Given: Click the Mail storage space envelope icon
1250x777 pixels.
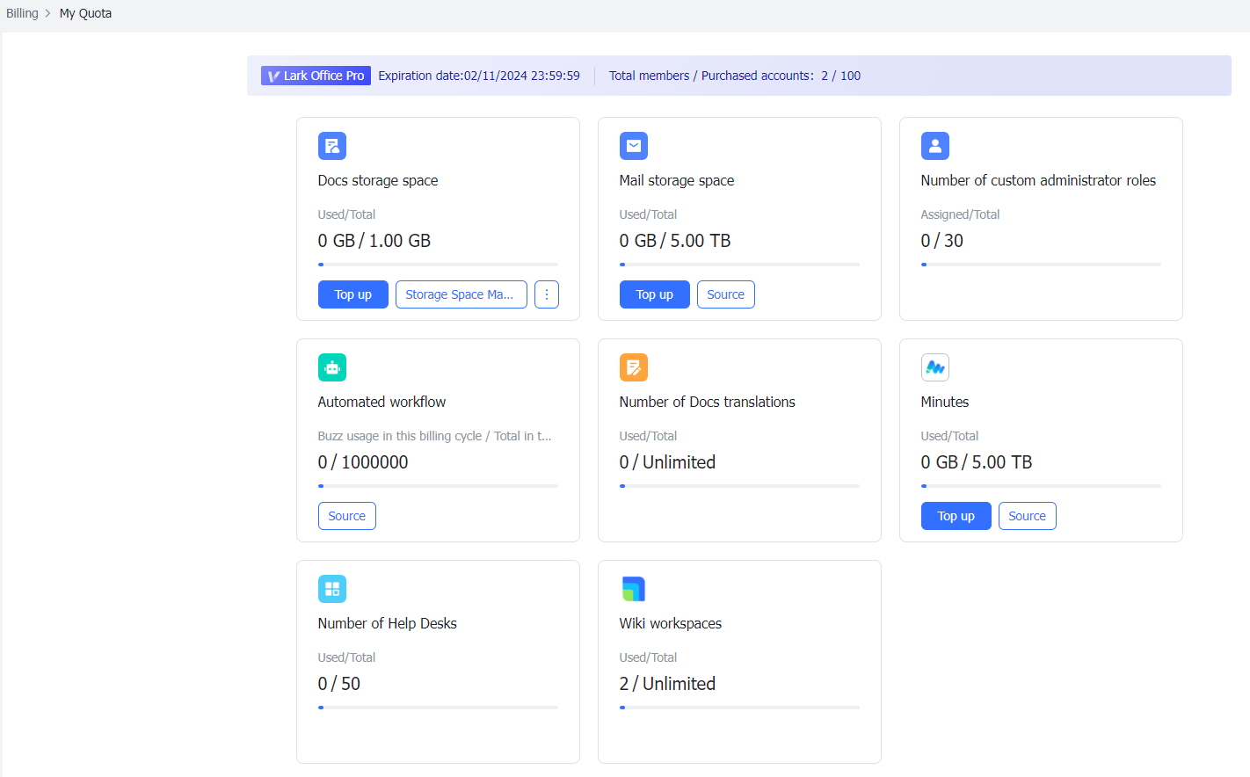Looking at the screenshot, I should click(x=634, y=146).
